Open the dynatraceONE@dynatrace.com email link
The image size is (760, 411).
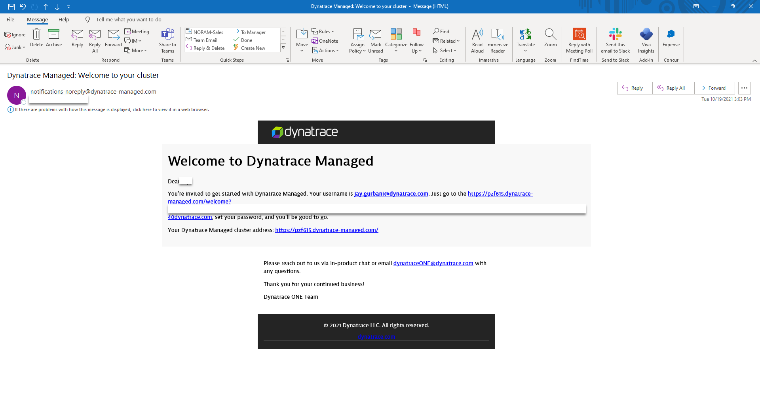click(433, 263)
